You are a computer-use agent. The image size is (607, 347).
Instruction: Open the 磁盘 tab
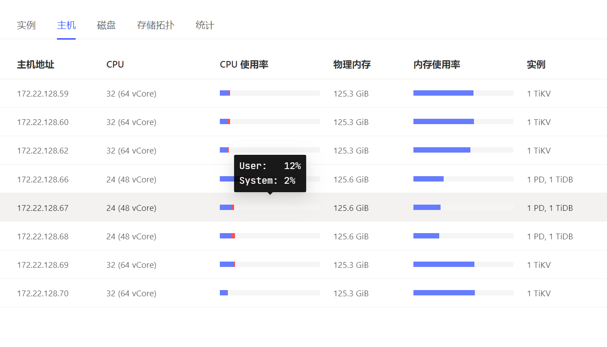[106, 25]
